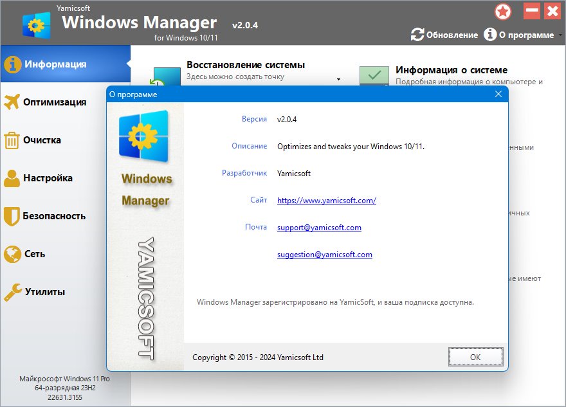
Task: Select Безопасность in the sidebar
Action: [x=54, y=216]
